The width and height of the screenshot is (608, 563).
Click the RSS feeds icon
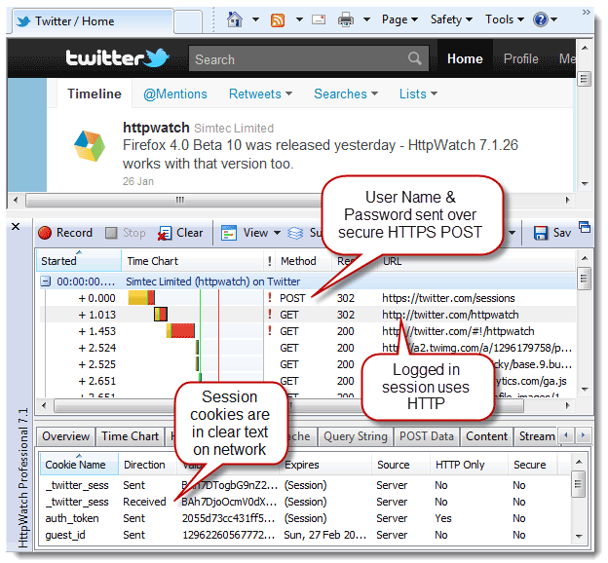(x=278, y=19)
